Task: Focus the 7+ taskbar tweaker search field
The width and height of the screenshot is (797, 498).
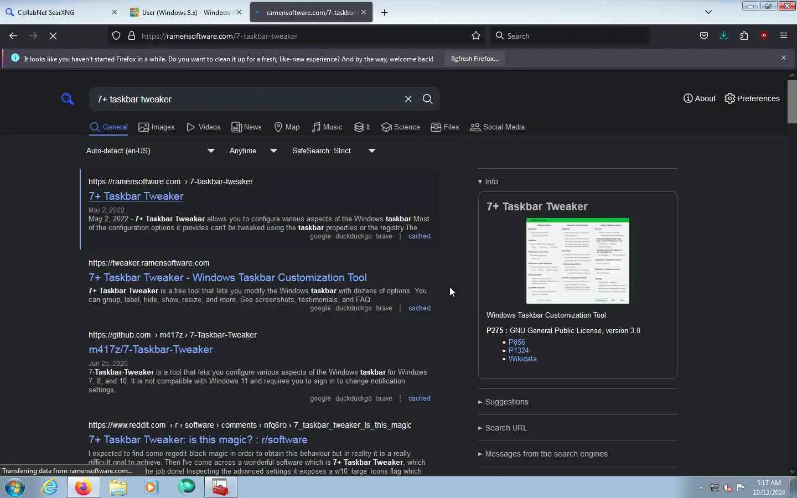Action: click(246, 99)
